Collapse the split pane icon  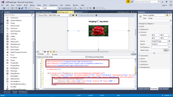pos(135,54)
